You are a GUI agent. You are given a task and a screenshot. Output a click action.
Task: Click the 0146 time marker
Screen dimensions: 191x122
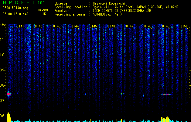coord(111,26)
